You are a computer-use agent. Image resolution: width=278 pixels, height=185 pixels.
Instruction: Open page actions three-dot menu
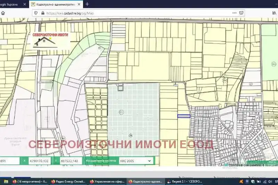click(x=234, y=13)
